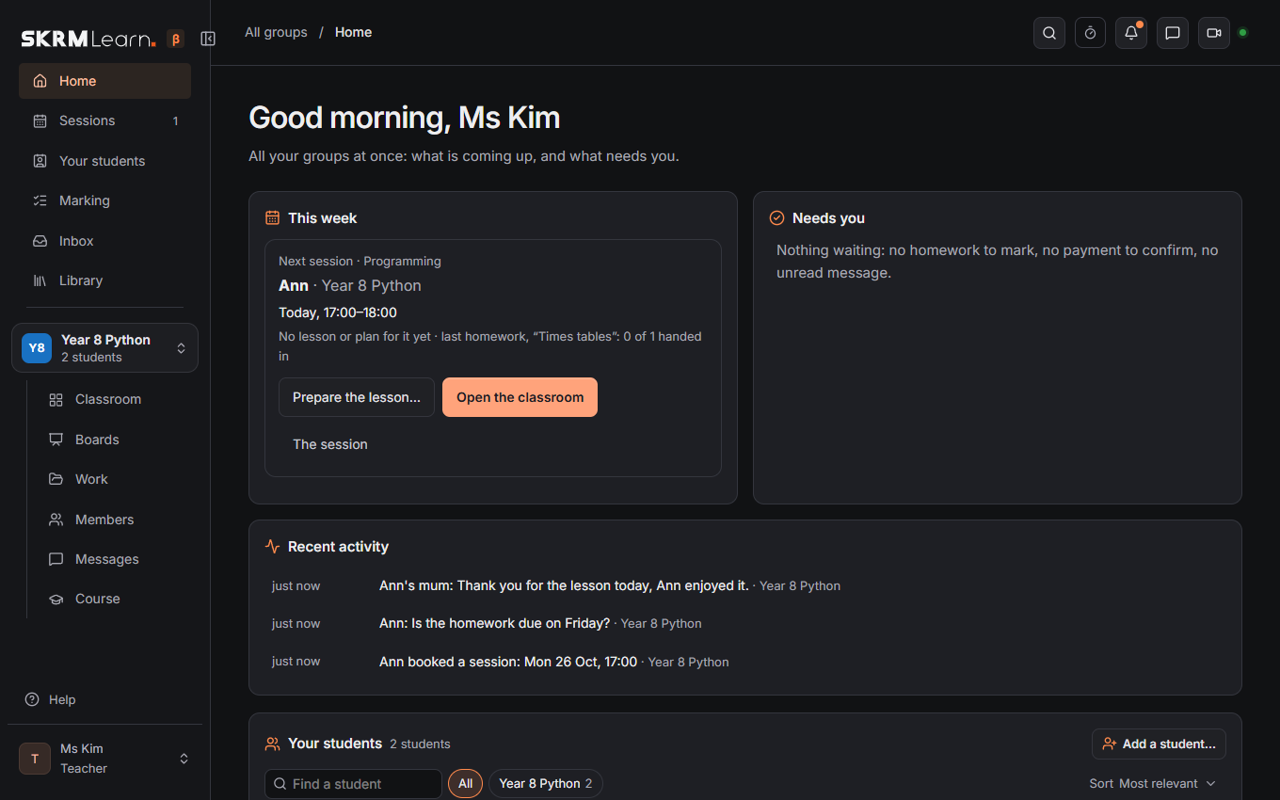Select the All student filter chip
1280x800 pixels.
point(465,783)
